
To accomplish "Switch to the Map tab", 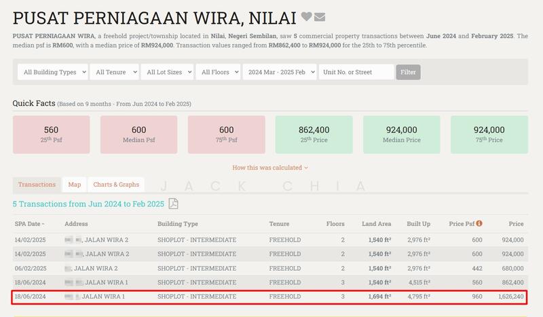I will (x=74, y=185).
